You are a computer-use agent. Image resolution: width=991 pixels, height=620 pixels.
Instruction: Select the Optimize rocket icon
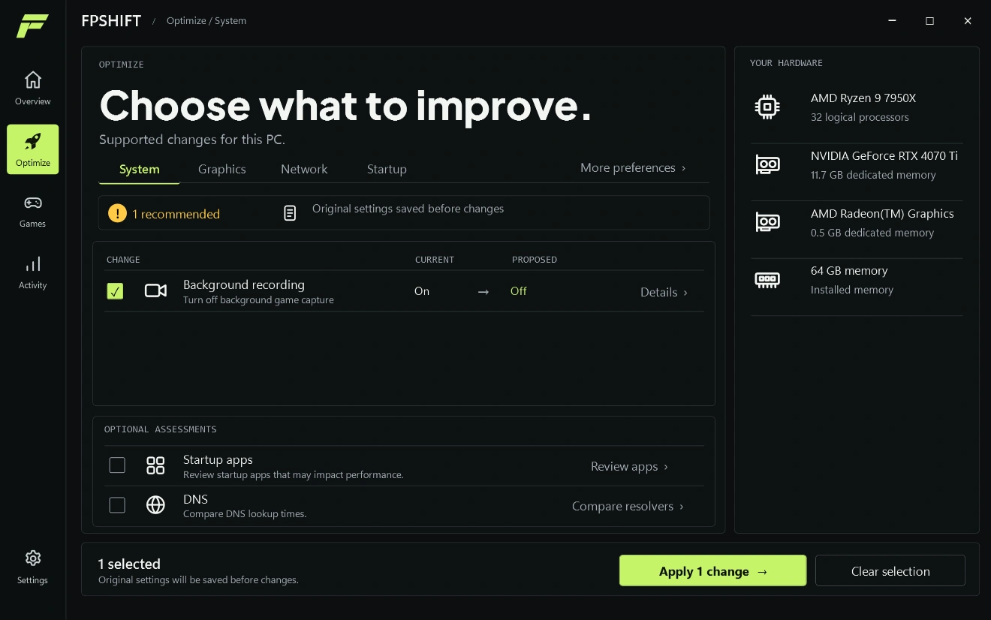33,141
